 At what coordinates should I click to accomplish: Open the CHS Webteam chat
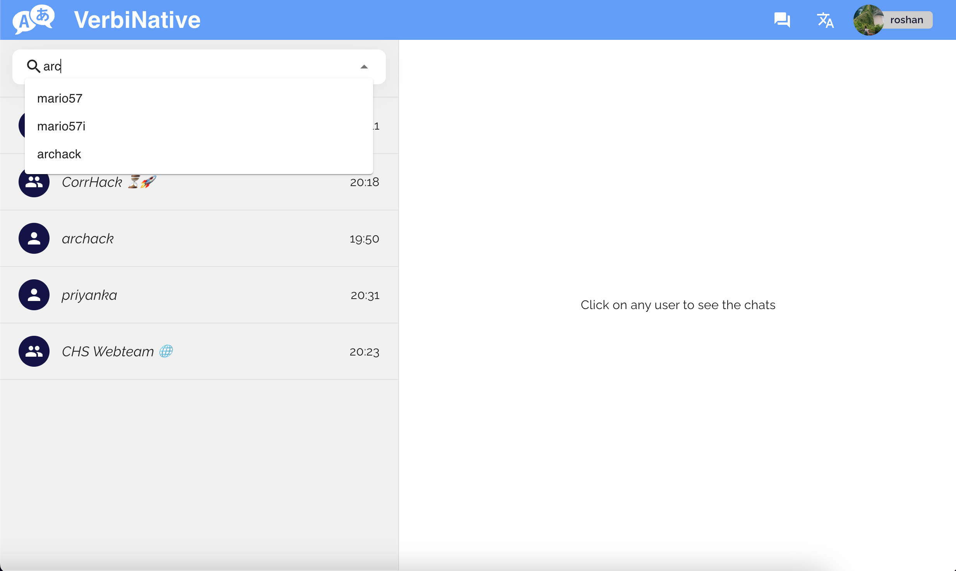pos(108,352)
